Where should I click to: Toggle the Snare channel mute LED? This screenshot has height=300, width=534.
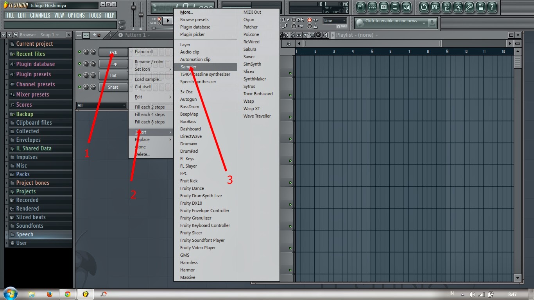80,87
